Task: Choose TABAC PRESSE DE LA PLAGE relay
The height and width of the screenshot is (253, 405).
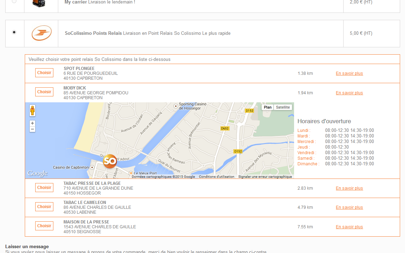Action: click(44, 188)
